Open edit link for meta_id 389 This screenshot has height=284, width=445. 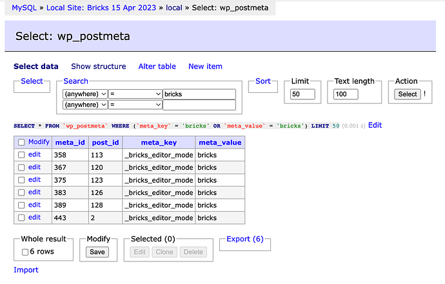tap(34, 205)
